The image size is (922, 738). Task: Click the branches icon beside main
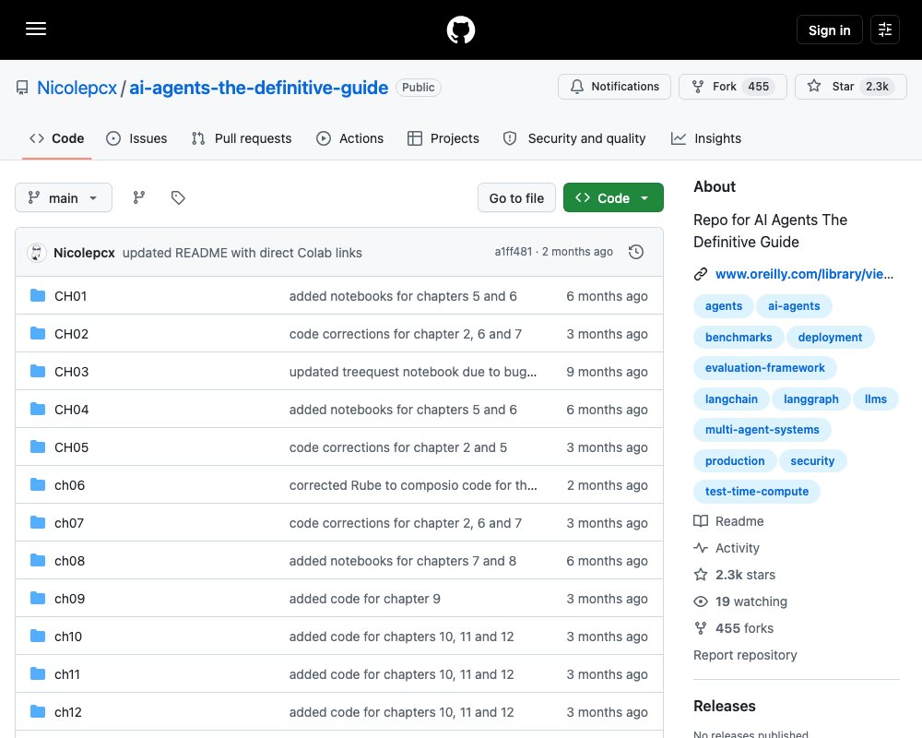pos(139,197)
